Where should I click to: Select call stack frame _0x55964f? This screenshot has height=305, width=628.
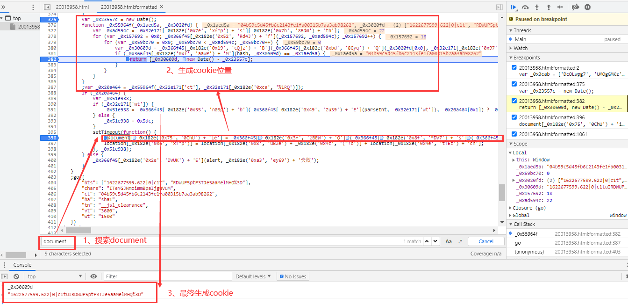click(568, 233)
